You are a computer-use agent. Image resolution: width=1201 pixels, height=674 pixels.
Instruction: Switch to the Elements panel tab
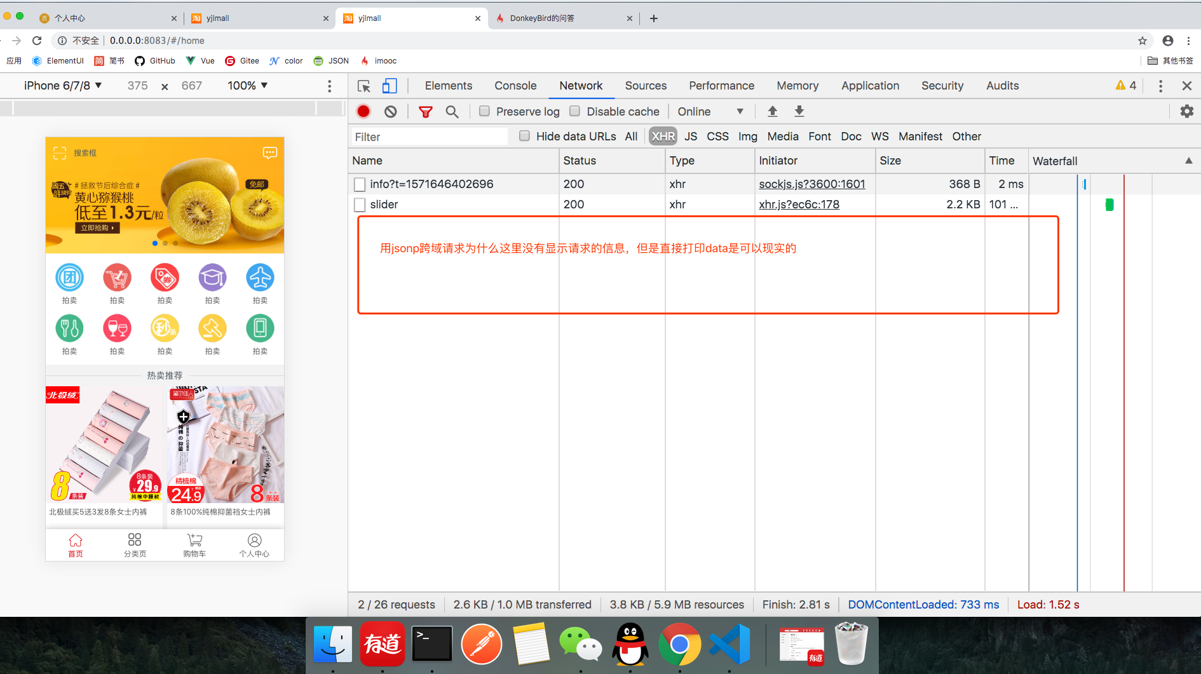(x=449, y=86)
